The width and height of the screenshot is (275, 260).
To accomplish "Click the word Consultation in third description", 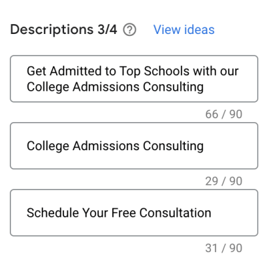I will click(x=175, y=213).
